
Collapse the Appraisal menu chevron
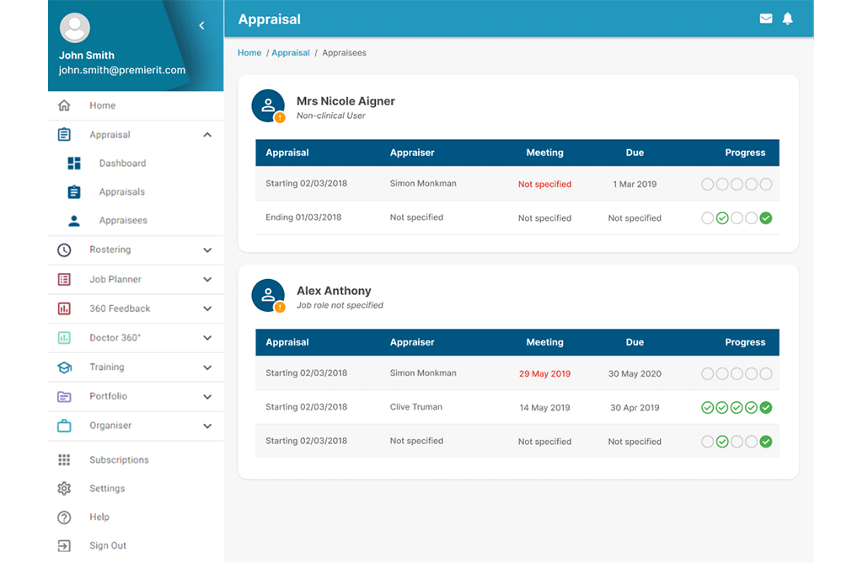(207, 135)
